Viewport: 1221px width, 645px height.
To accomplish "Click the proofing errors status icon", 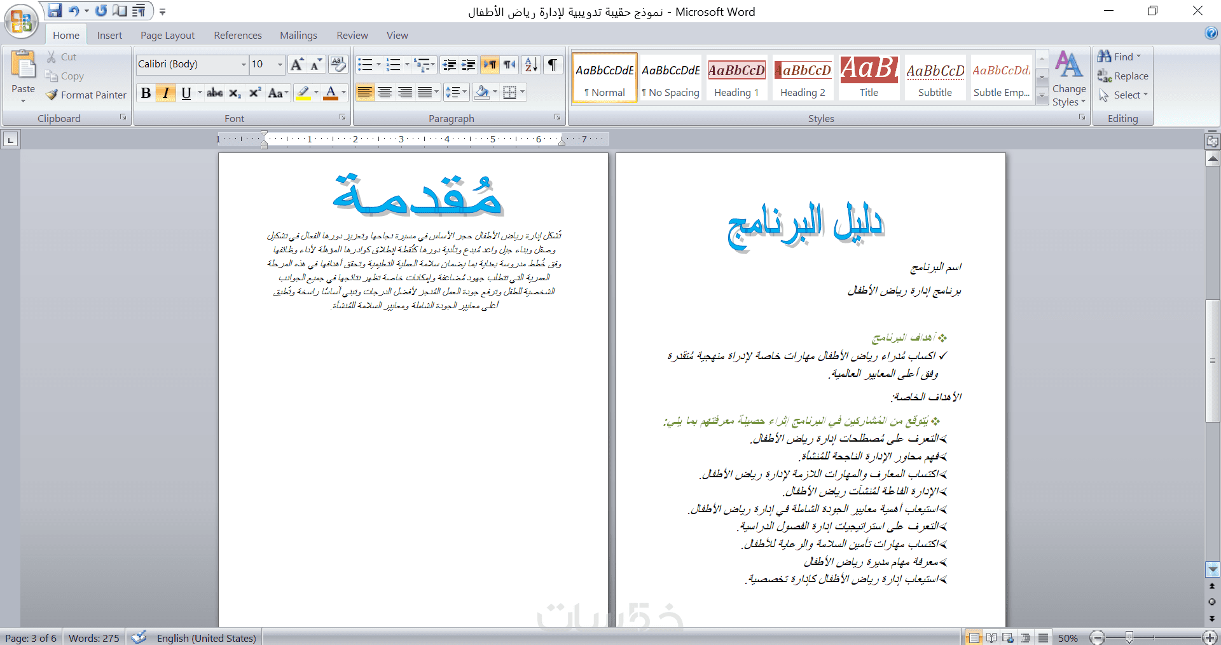I will 139,637.
